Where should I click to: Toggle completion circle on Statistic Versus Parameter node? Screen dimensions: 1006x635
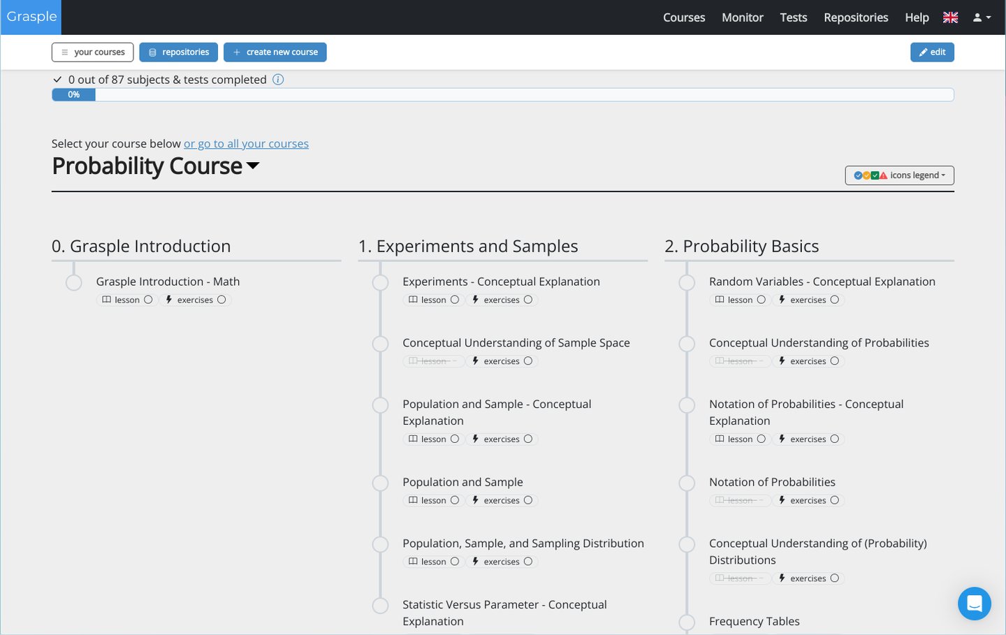click(x=380, y=606)
